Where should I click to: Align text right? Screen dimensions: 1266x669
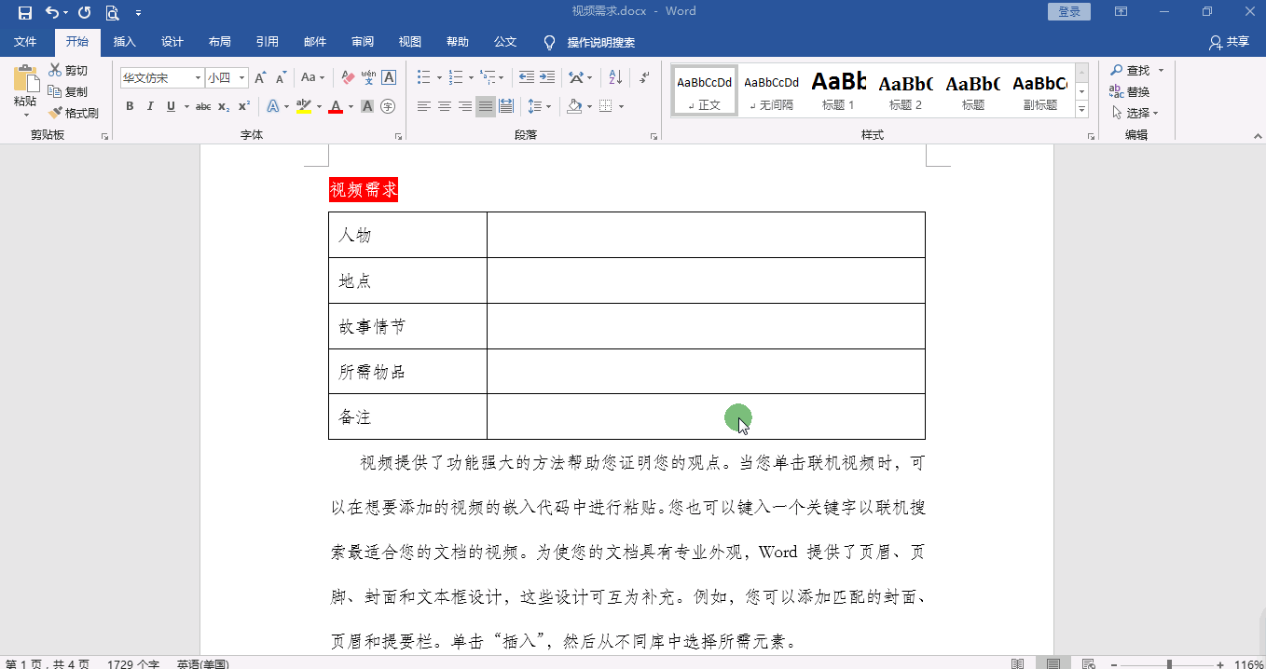click(x=465, y=106)
